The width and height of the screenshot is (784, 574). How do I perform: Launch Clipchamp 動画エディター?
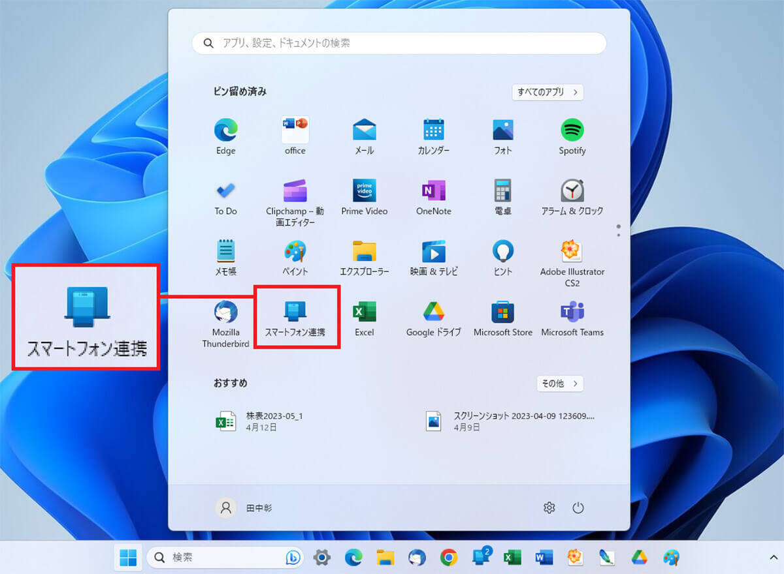pos(295,202)
